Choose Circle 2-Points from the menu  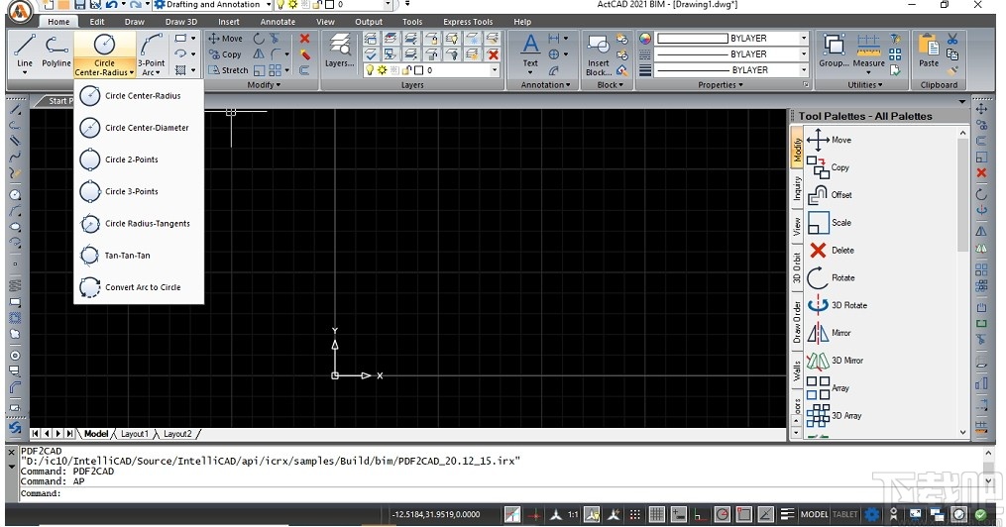pyautogui.click(x=139, y=159)
